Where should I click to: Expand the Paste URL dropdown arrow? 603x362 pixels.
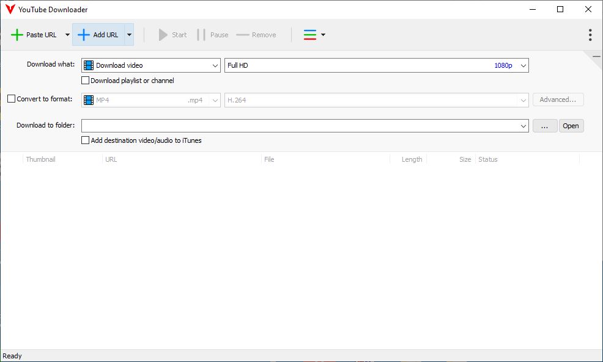click(67, 35)
